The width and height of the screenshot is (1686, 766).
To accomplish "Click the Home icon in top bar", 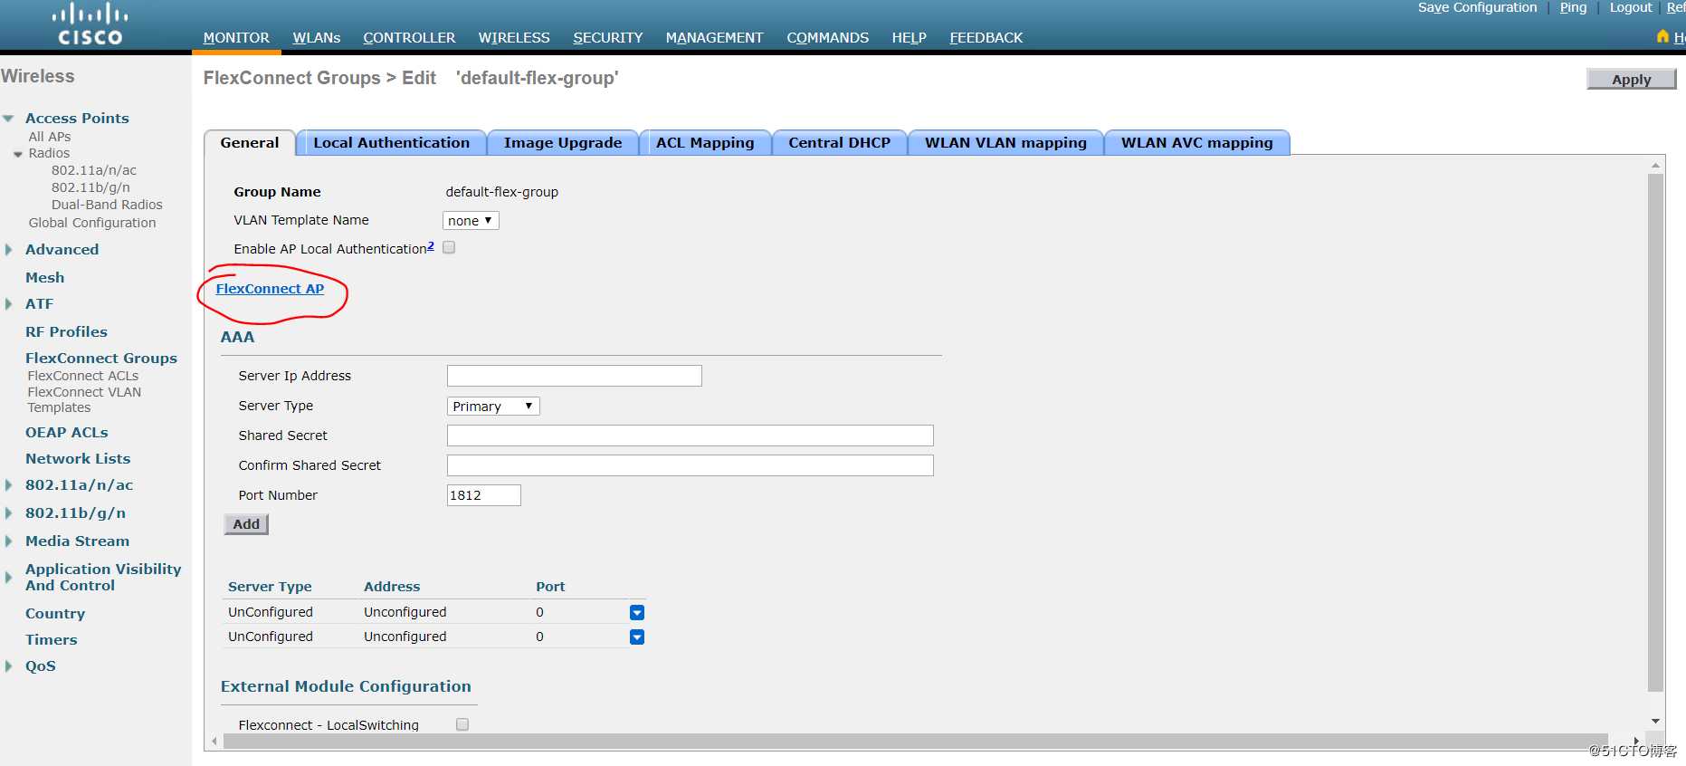I will [1662, 36].
